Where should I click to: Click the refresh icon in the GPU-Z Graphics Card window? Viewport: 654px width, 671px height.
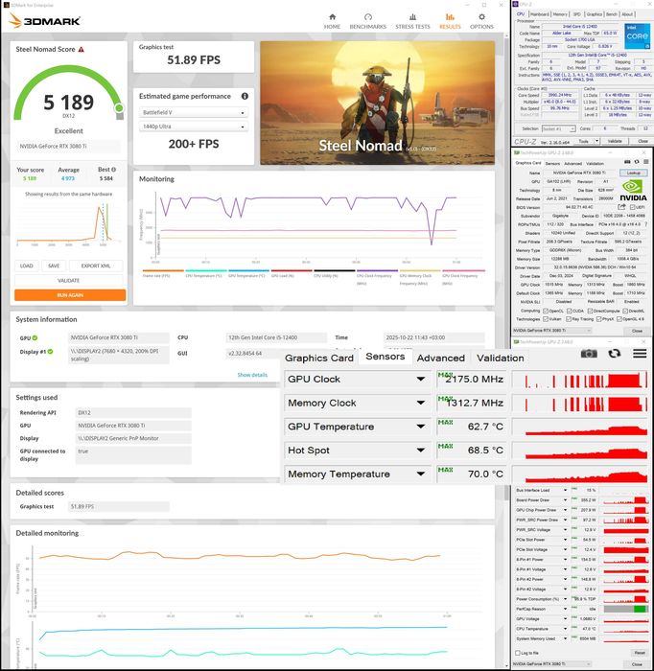[x=637, y=162]
